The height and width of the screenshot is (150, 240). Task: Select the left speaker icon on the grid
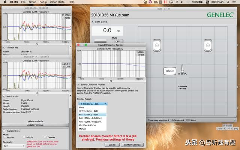157,45
